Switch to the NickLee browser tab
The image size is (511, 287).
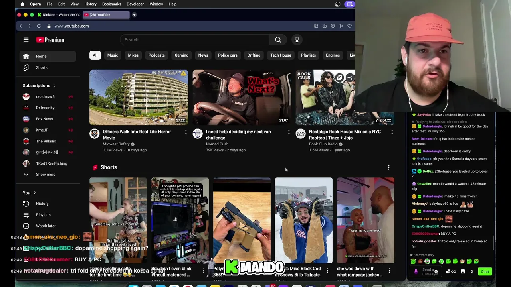(59, 15)
